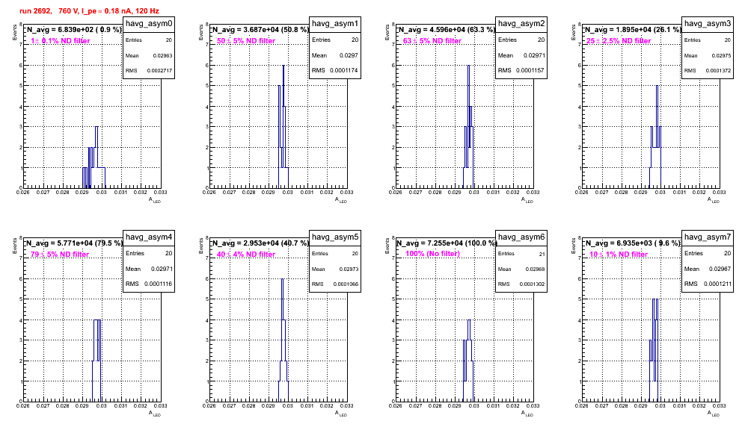The width and height of the screenshot is (745, 427).
Task: Click the RMS value 0.0001302
Action: (x=532, y=284)
